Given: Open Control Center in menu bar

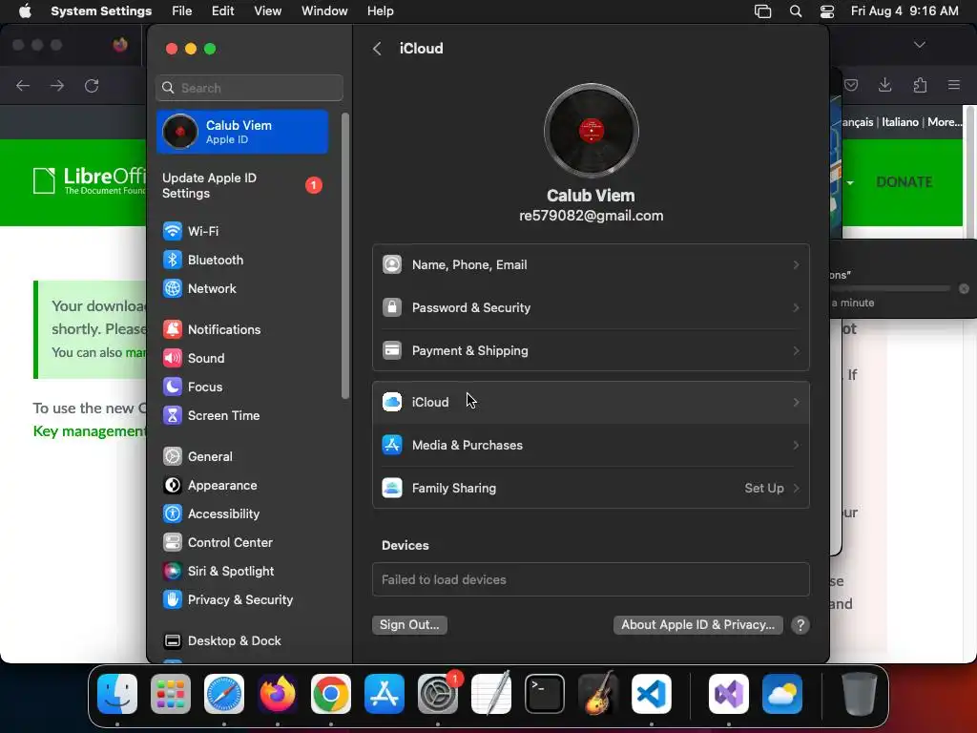Looking at the screenshot, I should (827, 11).
